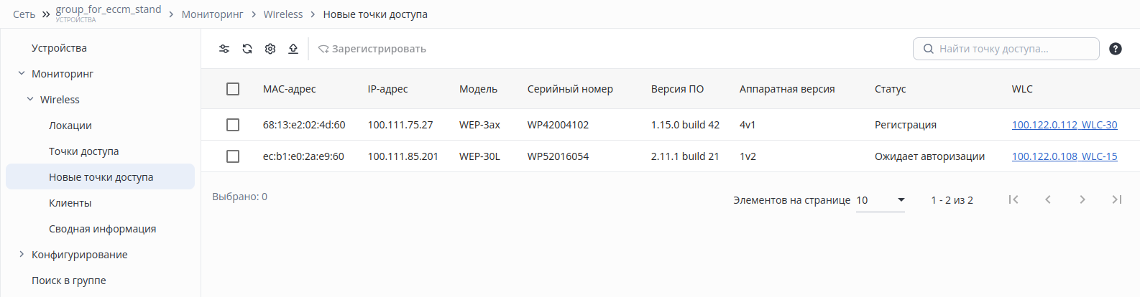Check the WEP-30L access point row
Screen dimensions: 1140x297
233,156
